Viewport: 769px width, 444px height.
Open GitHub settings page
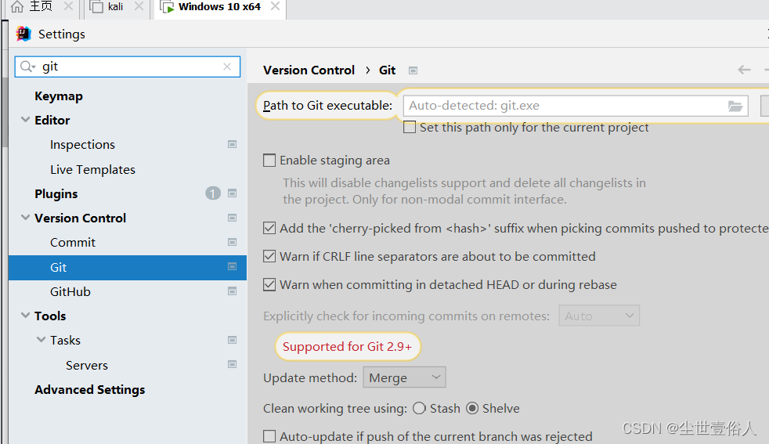[x=70, y=291]
